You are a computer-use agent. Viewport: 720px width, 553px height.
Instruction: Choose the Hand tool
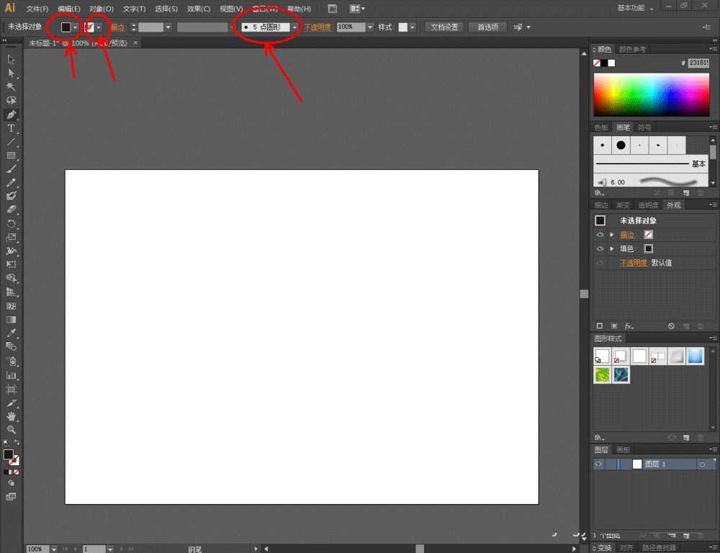pos(11,416)
